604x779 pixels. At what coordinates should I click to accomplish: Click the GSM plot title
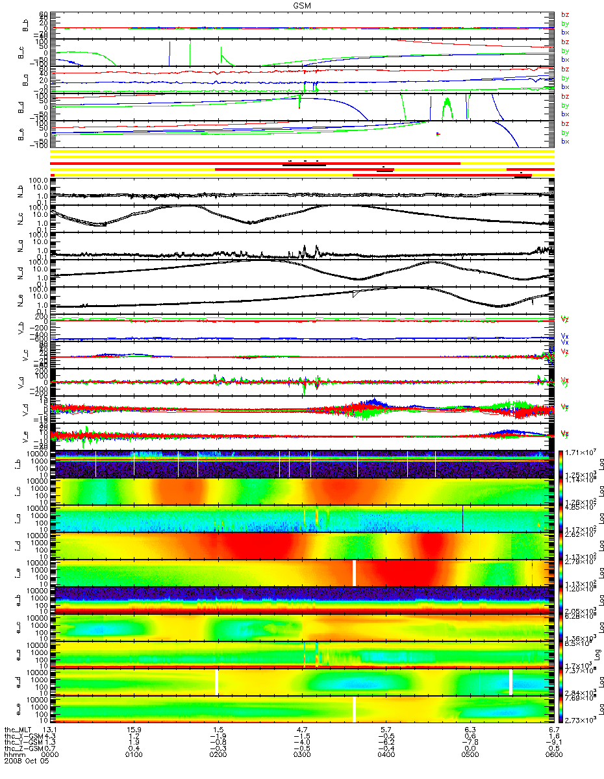click(301, 5)
